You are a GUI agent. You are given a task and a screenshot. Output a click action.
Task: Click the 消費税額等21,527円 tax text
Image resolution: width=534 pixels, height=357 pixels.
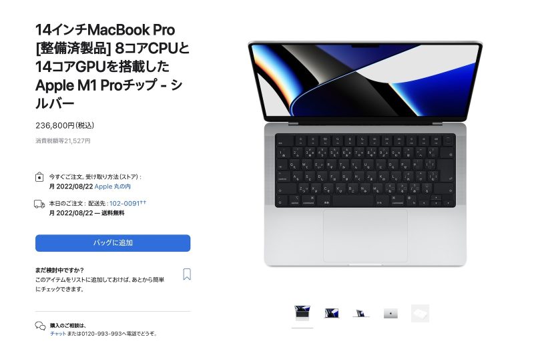pos(63,141)
